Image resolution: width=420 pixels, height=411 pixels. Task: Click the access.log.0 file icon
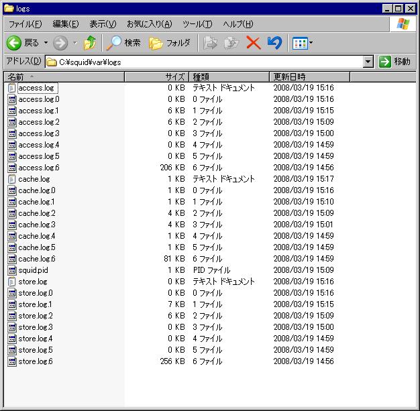tap(12, 100)
